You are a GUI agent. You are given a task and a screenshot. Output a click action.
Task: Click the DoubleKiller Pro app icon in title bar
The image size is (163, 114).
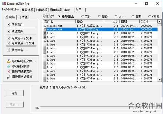click(x=4, y=4)
